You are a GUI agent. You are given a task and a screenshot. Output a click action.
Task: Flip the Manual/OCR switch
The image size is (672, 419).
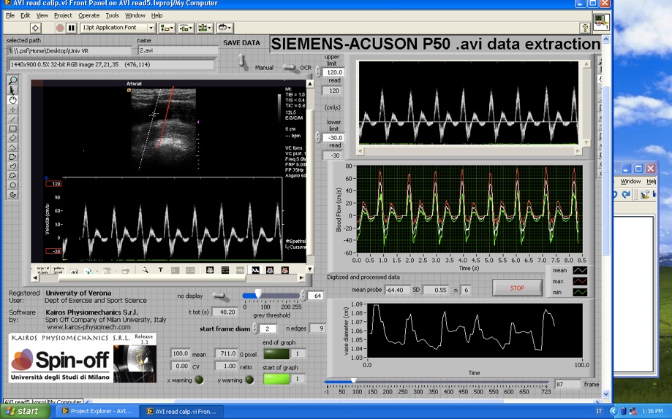pos(290,67)
